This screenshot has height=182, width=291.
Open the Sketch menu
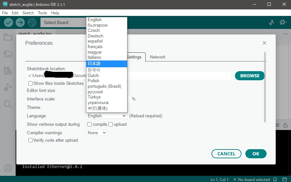28,13
